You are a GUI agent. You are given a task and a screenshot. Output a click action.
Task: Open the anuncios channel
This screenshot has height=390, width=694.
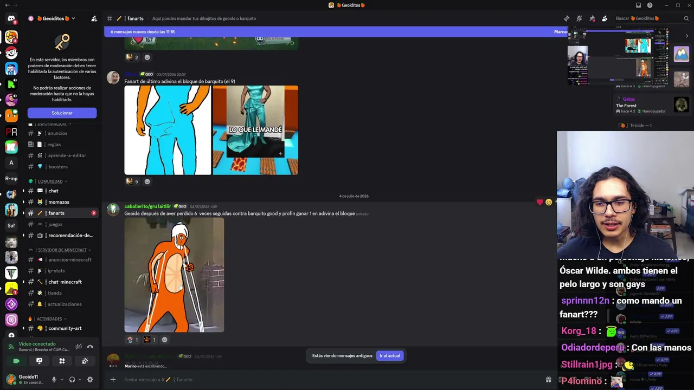pos(62,133)
